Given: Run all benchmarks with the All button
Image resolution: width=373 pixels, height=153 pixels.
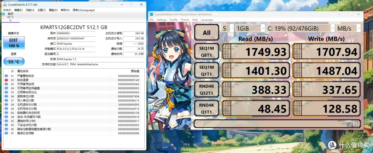Looking at the screenshot, I should pyautogui.click(x=207, y=32).
